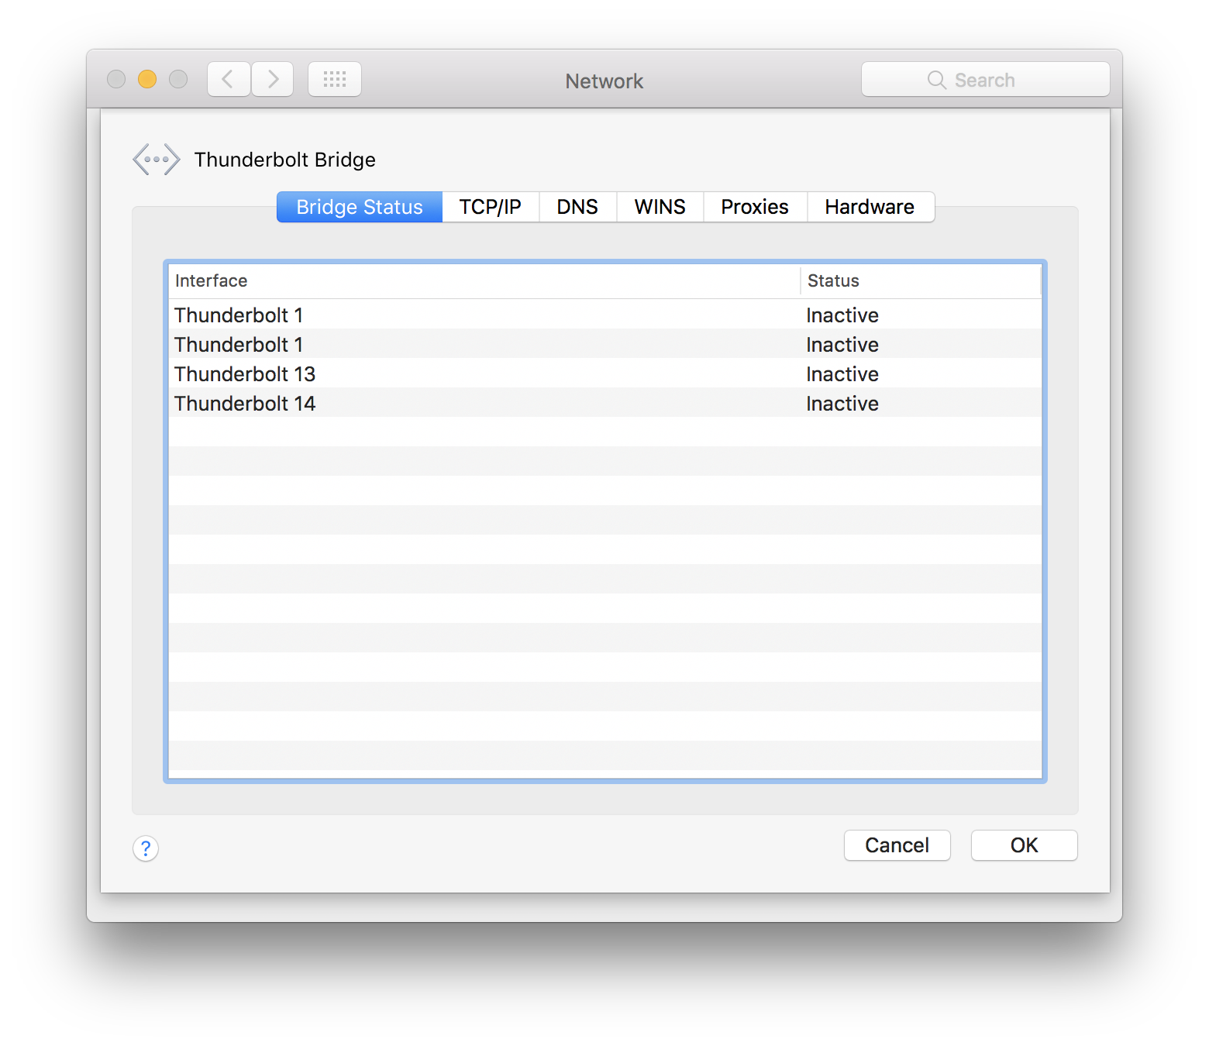Screen dimensions: 1209x1046
Task: Click the Thunderbolt Bridge title text
Action: (285, 160)
